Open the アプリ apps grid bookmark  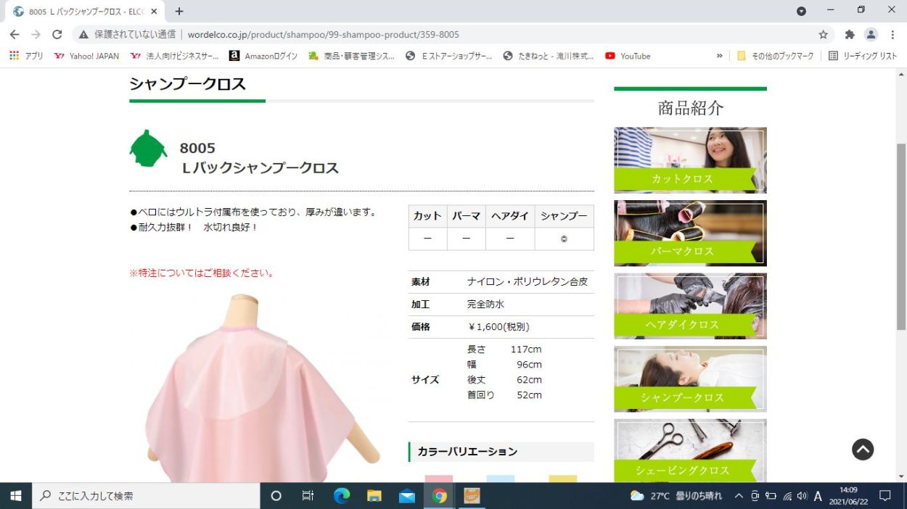click(x=26, y=56)
